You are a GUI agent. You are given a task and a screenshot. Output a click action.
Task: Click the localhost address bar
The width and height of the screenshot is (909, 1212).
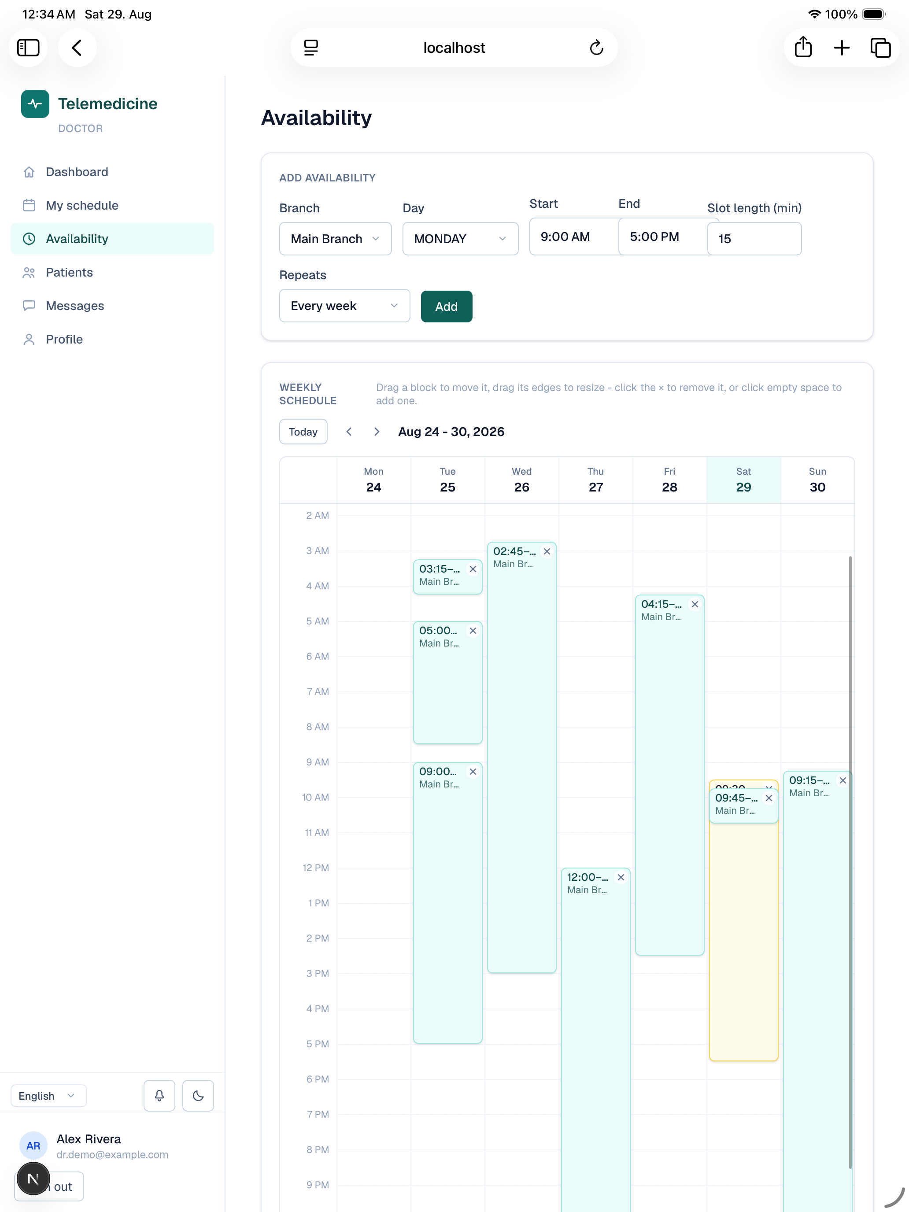point(454,48)
